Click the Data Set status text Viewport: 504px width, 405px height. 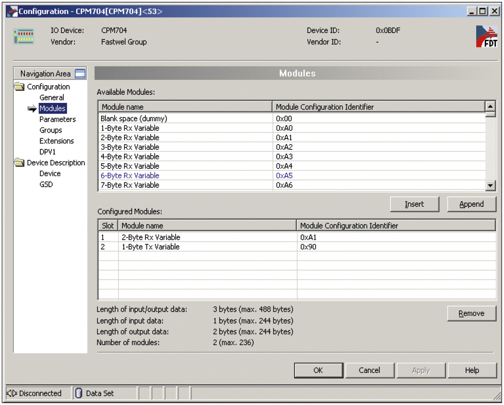point(100,393)
